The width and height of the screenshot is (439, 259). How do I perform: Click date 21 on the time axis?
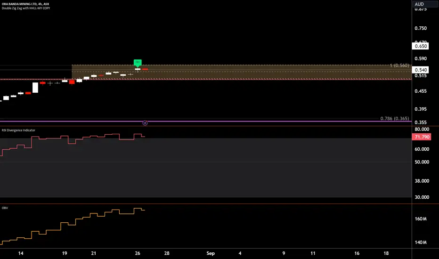point(94,253)
